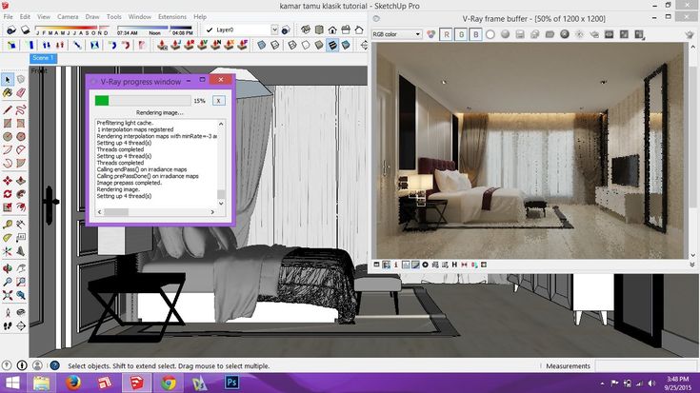Click the green rendering progress bar

(102, 101)
